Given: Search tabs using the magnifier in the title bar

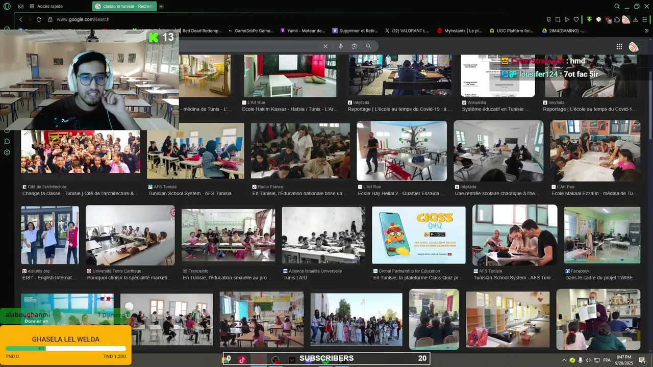Looking at the screenshot, I should [617, 6].
